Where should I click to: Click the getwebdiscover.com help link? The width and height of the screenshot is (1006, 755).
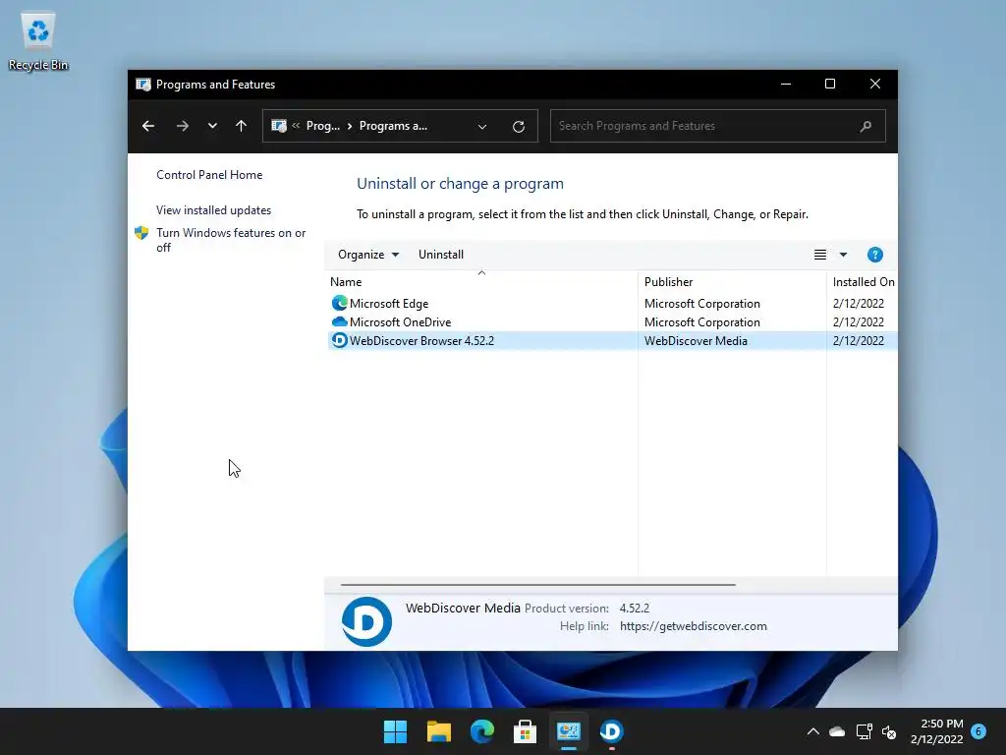[x=693, y=626]
